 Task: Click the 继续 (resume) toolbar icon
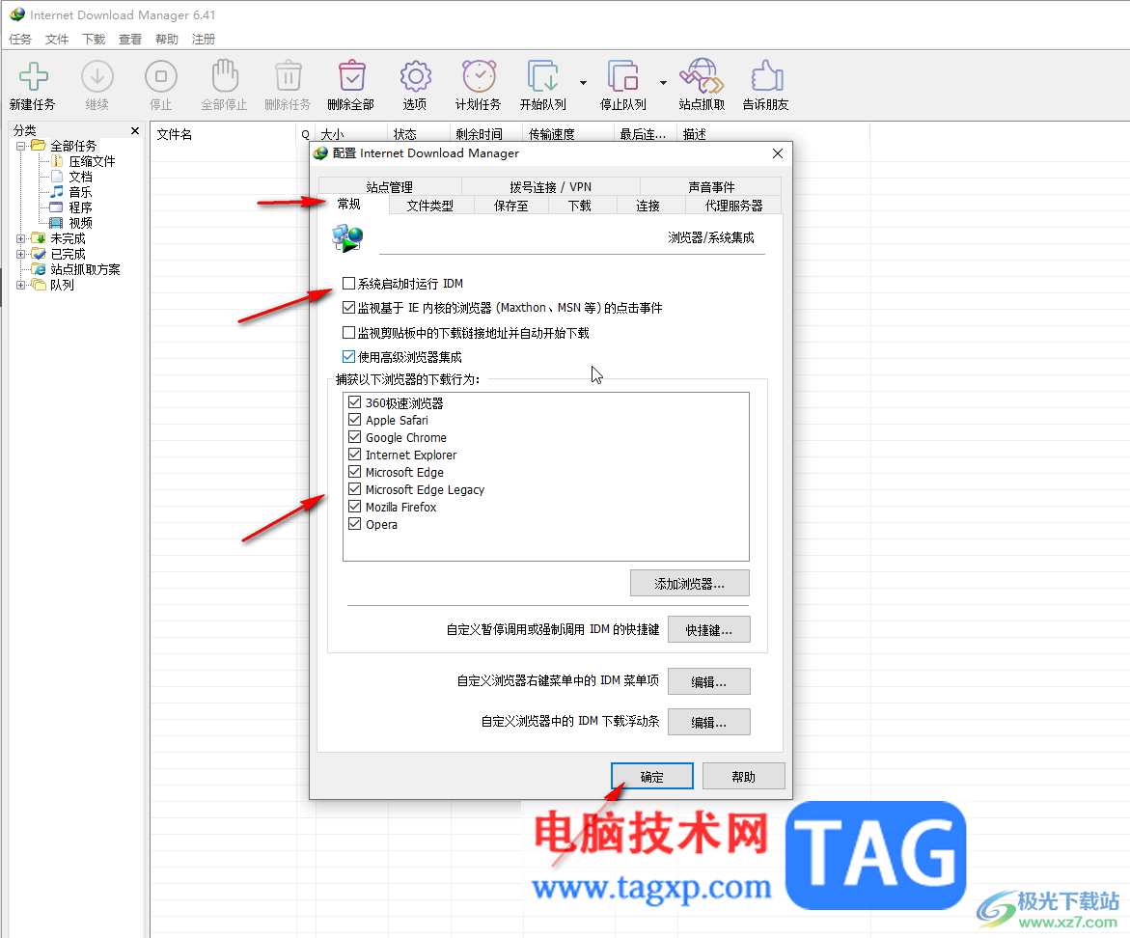click(x=97, y=76)
